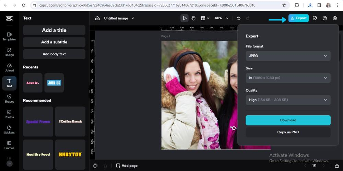Select the Text sidebar tab
Image resolution: width=343 pixels, height=171 pixels.
pos(9,83)
